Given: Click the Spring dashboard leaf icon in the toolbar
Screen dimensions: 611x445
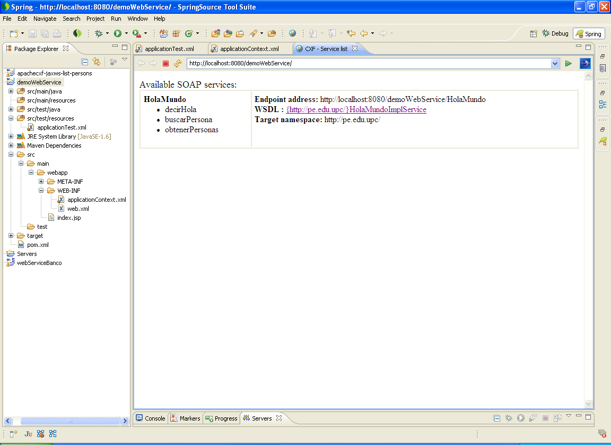Looking at the screenshot, I should pyautogui.click(x=77, y=33).
